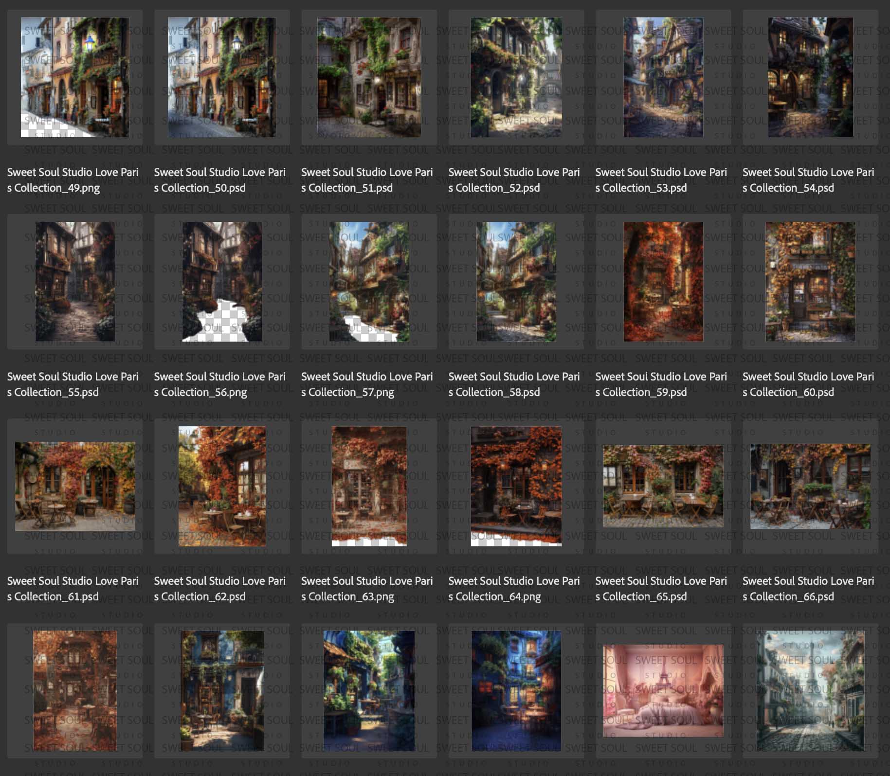Viewport: 890px width, 776px height.
Task: Select Collection_61.psd landscape cafe thumbnail
Action: (x=75, y=486)
